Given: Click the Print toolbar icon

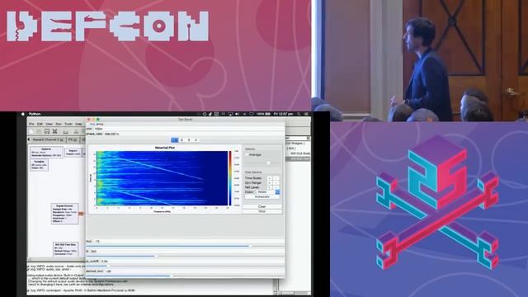Looking at the screenshot, I should (66, 131).
